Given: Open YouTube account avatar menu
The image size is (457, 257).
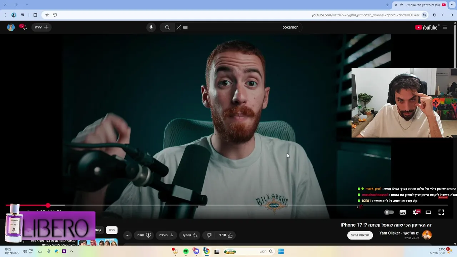Looking at the screenshot, I should pos(11,27).
